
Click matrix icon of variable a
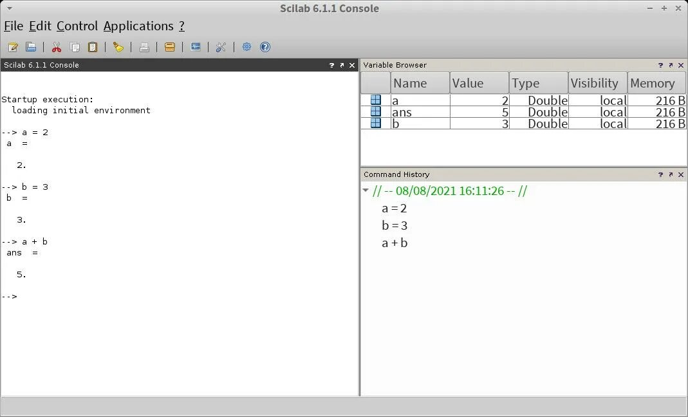[x=376, y=100]
